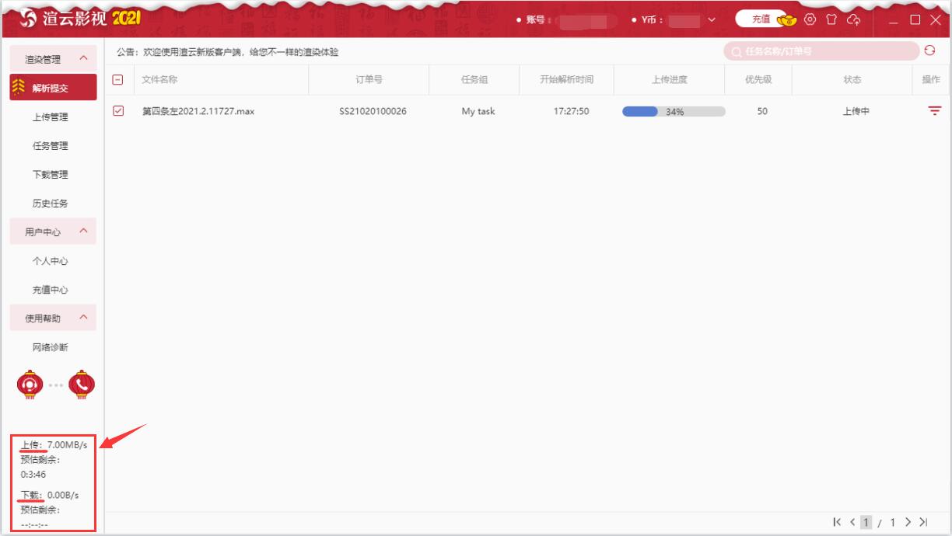The height and width of the screenshot is (536, 952).
Task: Click the cloud upload icon in header
Action: coord(853,19)
